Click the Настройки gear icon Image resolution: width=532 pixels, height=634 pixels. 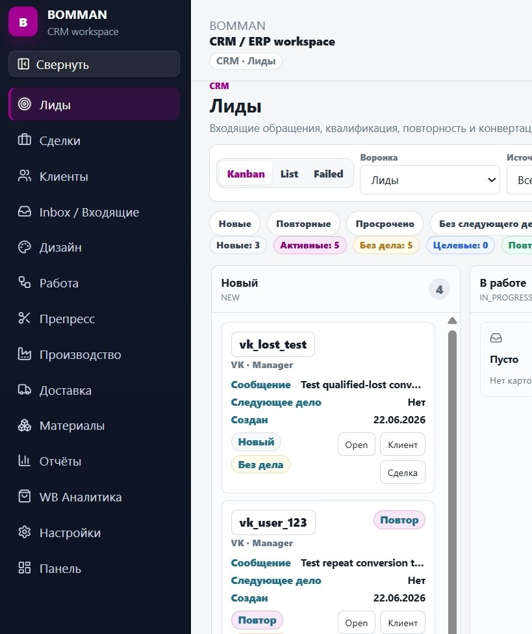pos(24,532)
